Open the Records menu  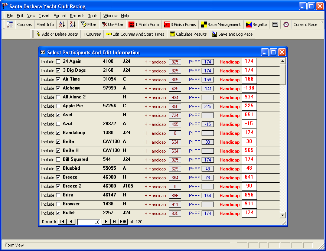click(77, 16)
